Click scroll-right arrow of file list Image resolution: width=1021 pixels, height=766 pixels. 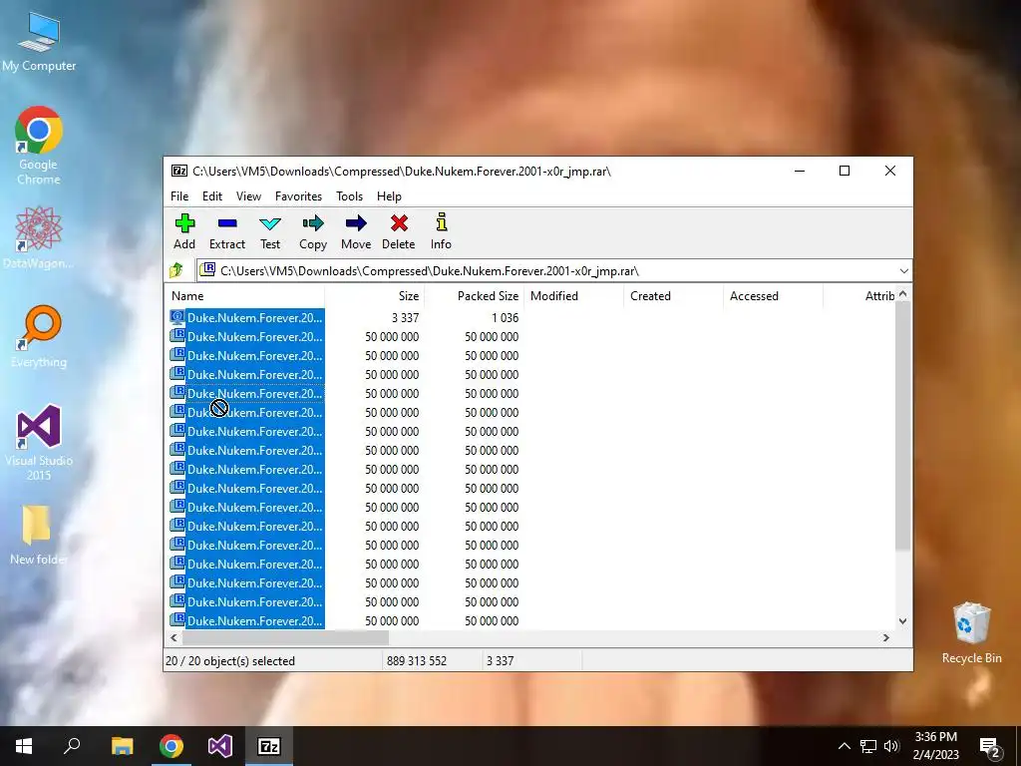coord(885,637)
